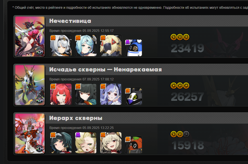Image resolution: width=248 pixels, height=164 pixels.
Task: Click the orange S-rank bangboo icon
Action: pos(133,145)
